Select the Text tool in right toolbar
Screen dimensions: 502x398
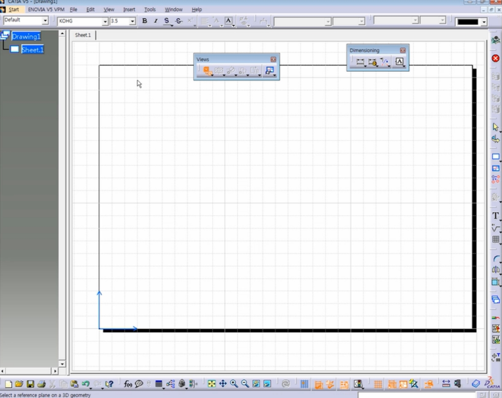[x=494, y=216]
